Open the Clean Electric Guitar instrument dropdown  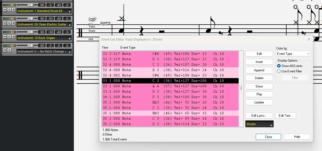(44, 25)
